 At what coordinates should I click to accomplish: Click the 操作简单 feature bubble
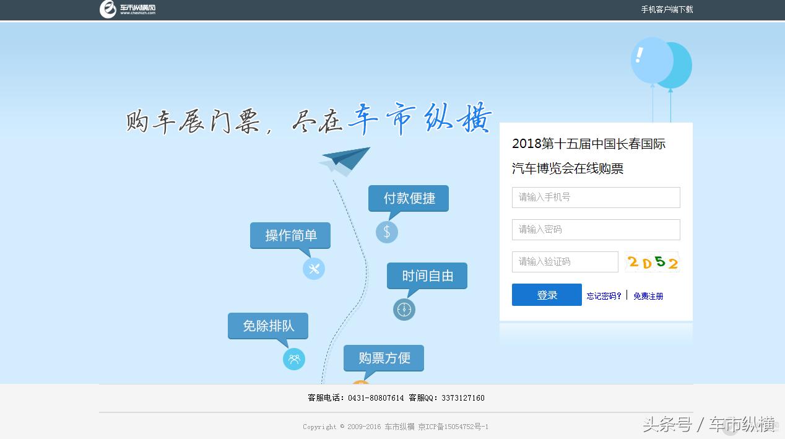[x=290, y=236]
